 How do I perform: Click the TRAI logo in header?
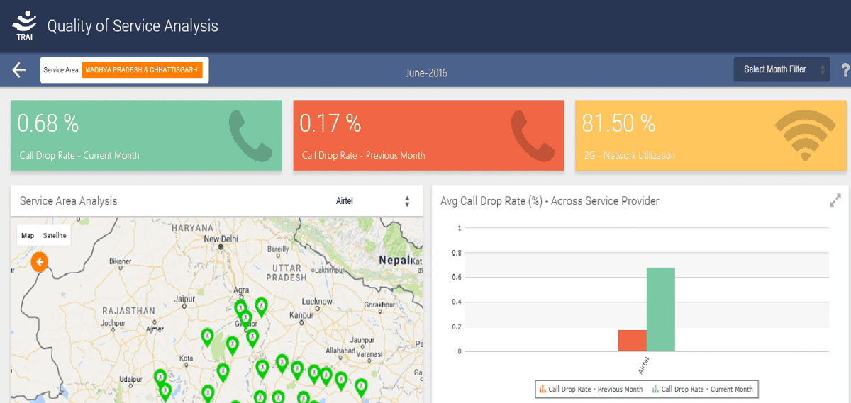(24, 25)
